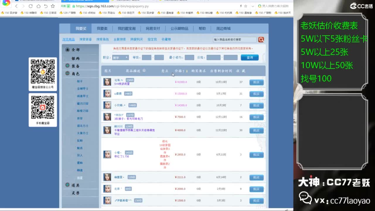Click the orange magnifier search icon

tap(261, 40)
